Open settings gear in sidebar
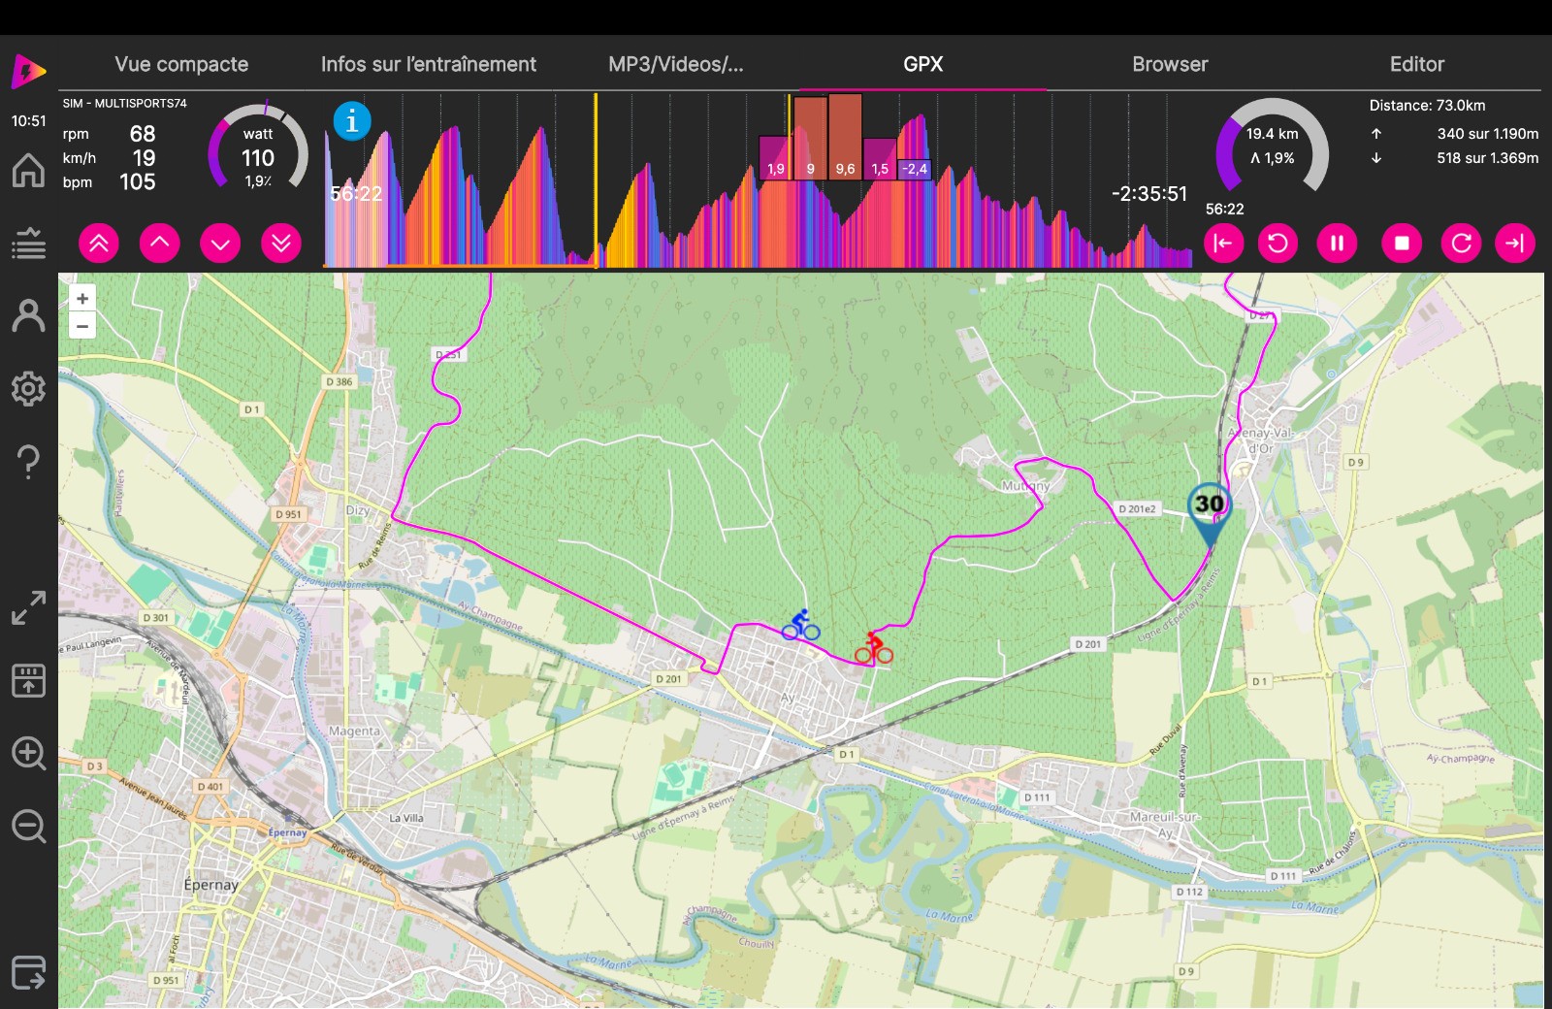 pyautogui.click(x=28, y=389)
